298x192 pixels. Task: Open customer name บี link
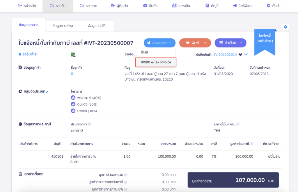[x=72, y=74]
